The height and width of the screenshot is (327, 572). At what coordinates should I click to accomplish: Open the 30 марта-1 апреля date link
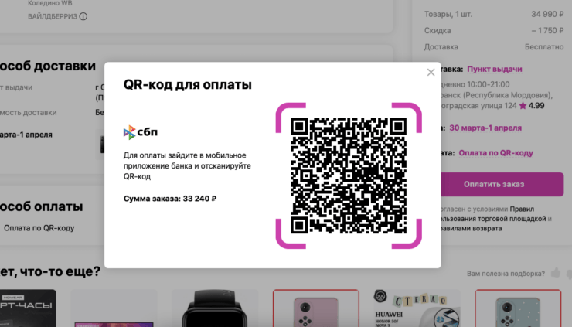pyautogui.click(x=485, y=128)
